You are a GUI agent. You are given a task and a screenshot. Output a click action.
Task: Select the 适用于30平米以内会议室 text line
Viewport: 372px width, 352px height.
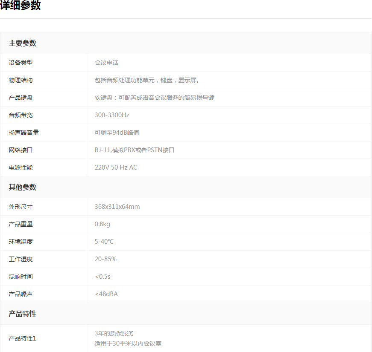tap(128, 343)
